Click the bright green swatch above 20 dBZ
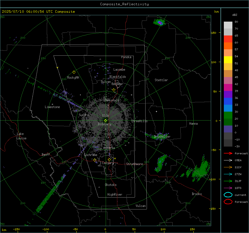The image size is (249, 233). tap(228, 115)
